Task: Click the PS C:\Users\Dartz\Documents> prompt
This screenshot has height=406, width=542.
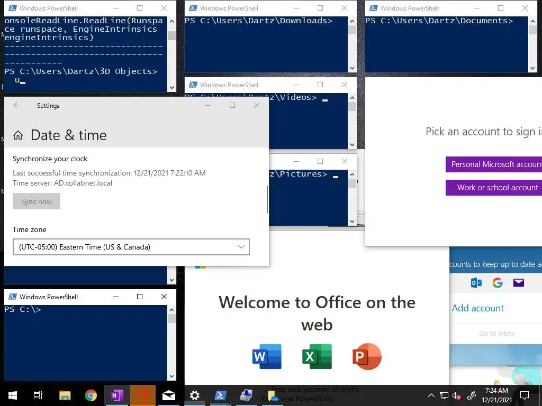Action: [439, 21]
